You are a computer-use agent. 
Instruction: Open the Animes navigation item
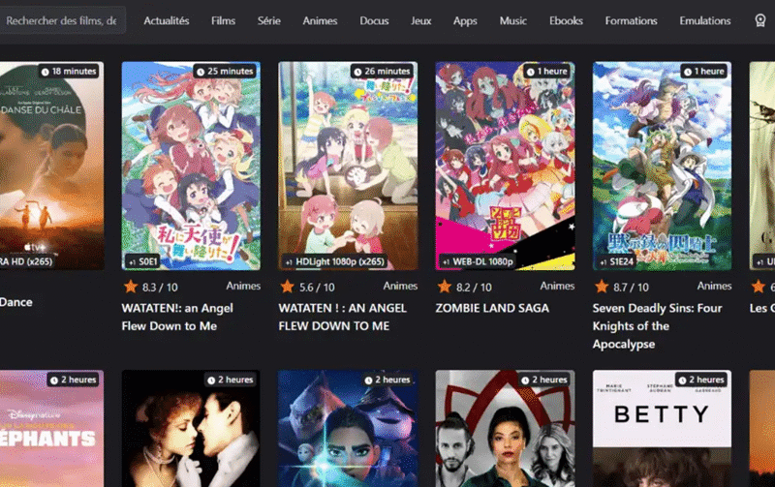320,20
